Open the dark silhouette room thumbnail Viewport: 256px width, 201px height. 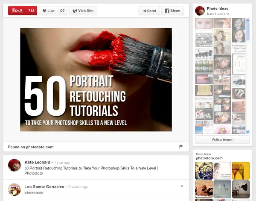point(241,189)
